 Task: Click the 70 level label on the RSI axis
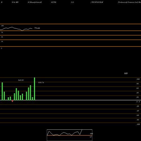(2, 32)
